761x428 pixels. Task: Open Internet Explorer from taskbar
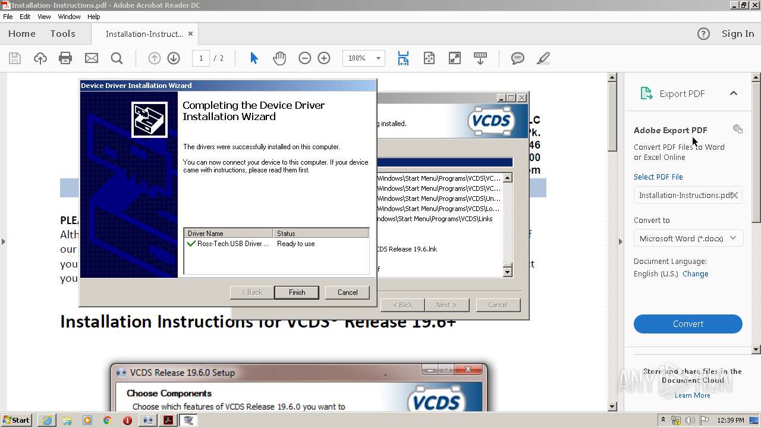point(47,420)
